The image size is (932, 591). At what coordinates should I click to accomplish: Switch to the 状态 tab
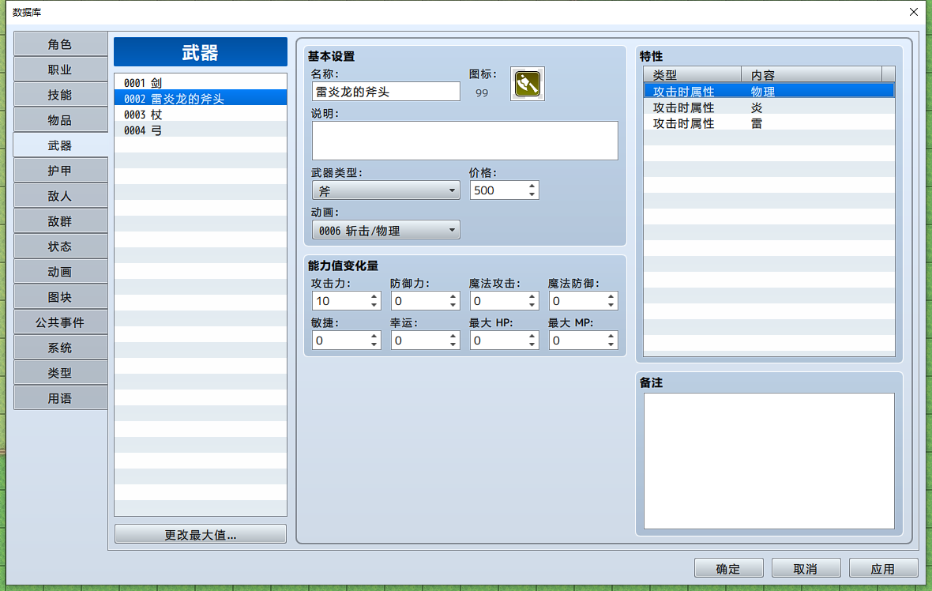click(x=60, y=247)
